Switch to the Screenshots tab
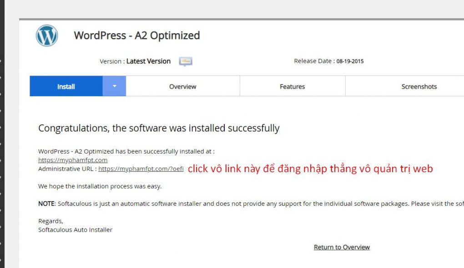 coord(419,86)
